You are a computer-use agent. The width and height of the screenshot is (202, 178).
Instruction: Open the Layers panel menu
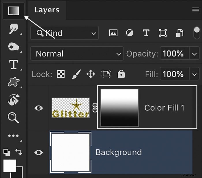[196, 10]
